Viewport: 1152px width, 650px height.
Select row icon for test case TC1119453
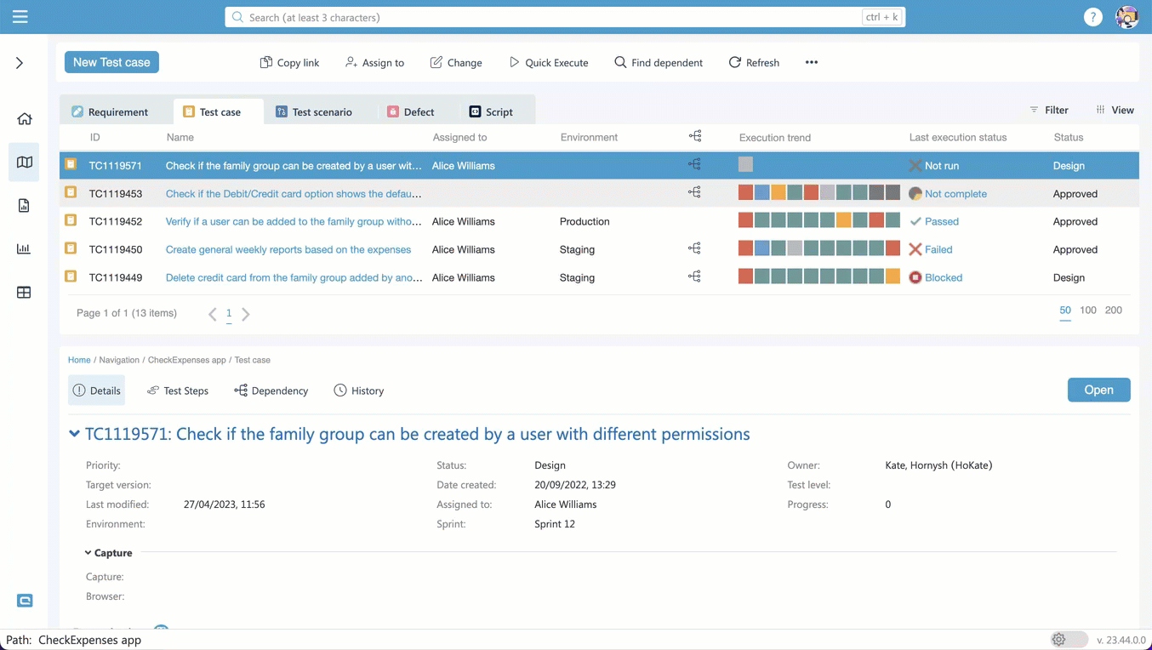tap(71, 193)
